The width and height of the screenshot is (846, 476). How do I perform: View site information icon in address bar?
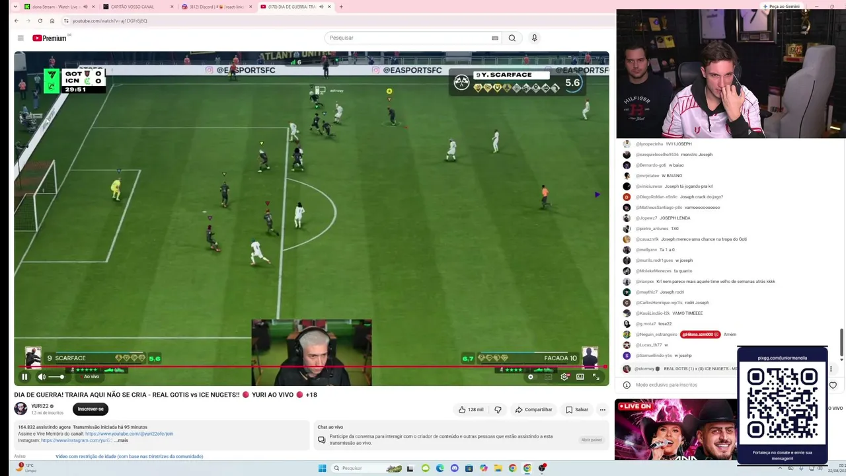pos(66,20)
